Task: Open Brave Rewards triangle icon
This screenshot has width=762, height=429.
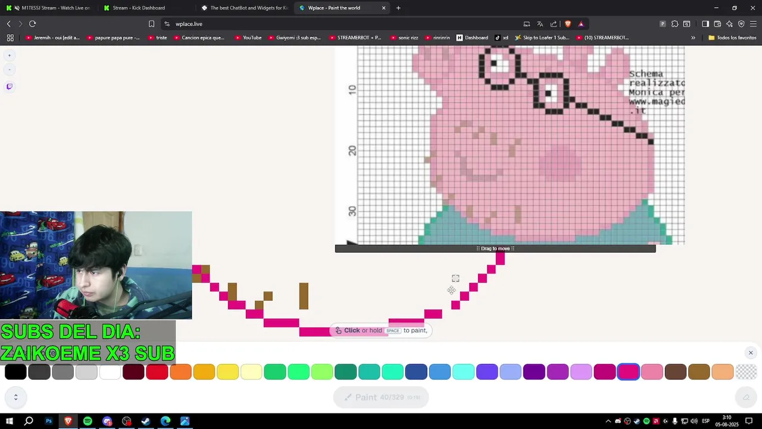Action: coord(581,24)
